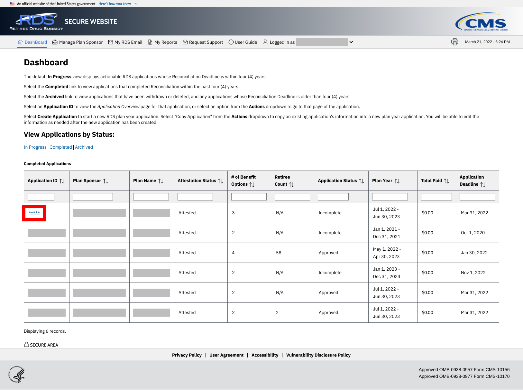View Archived applications link
Screen dimensions: 523x390
tap(84, 147)
